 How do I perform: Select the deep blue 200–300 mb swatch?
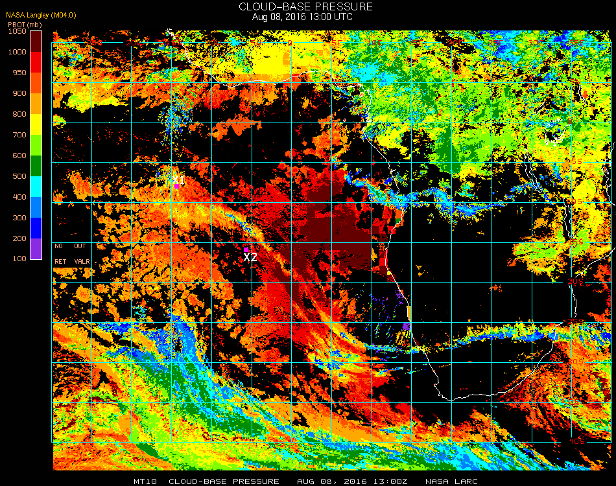tap(36, 228)
